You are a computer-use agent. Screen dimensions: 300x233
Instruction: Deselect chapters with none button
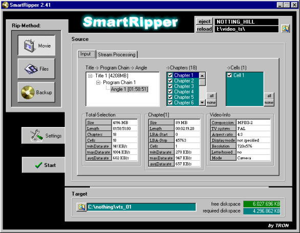pos(211,103)
